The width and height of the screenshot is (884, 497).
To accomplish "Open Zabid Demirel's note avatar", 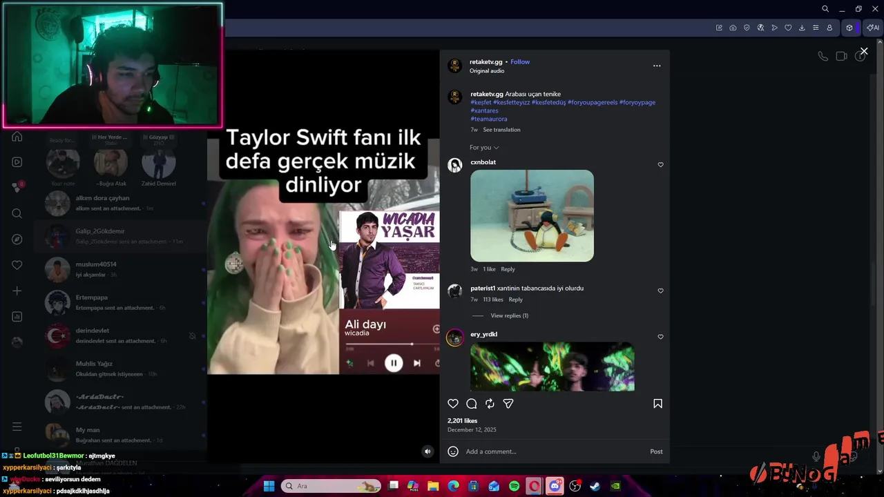I will click(158, 163).
